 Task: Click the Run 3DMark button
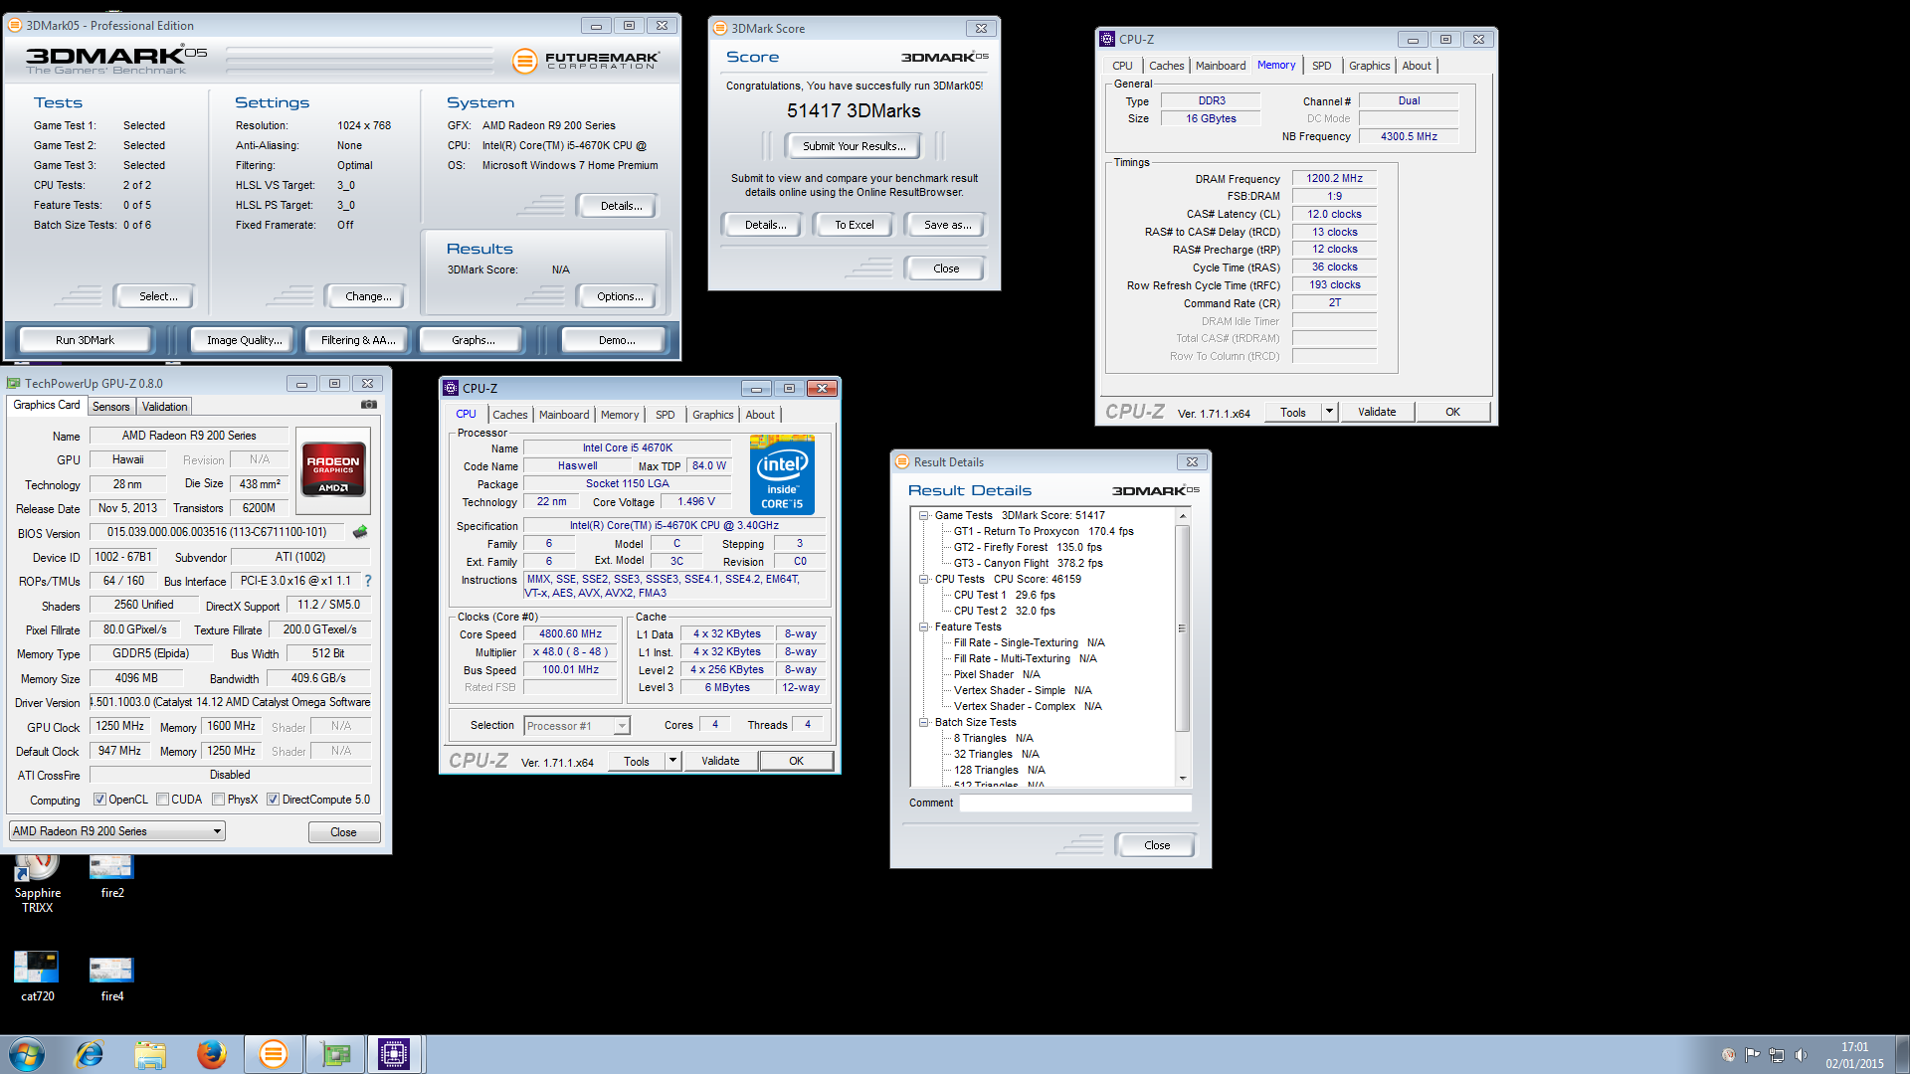point(85,340)
